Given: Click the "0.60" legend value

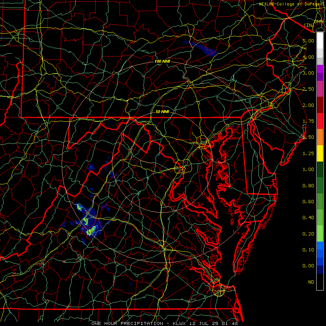Looking at the screenshot, I should click(308, 202).
